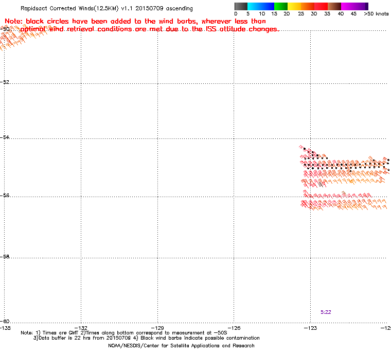Click the "15" label under the color bar
The width and height of the screenshot is (391, 354).
coord(274,14)
